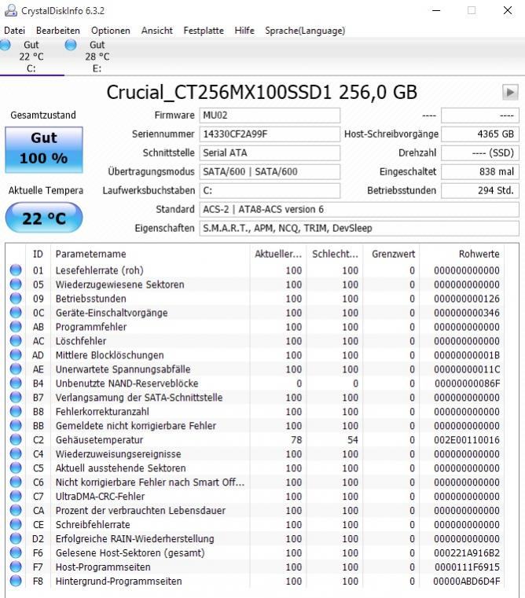Select the Gehäusetemperatur row text
Screen dimensions: 525x598
pos(99,440)
